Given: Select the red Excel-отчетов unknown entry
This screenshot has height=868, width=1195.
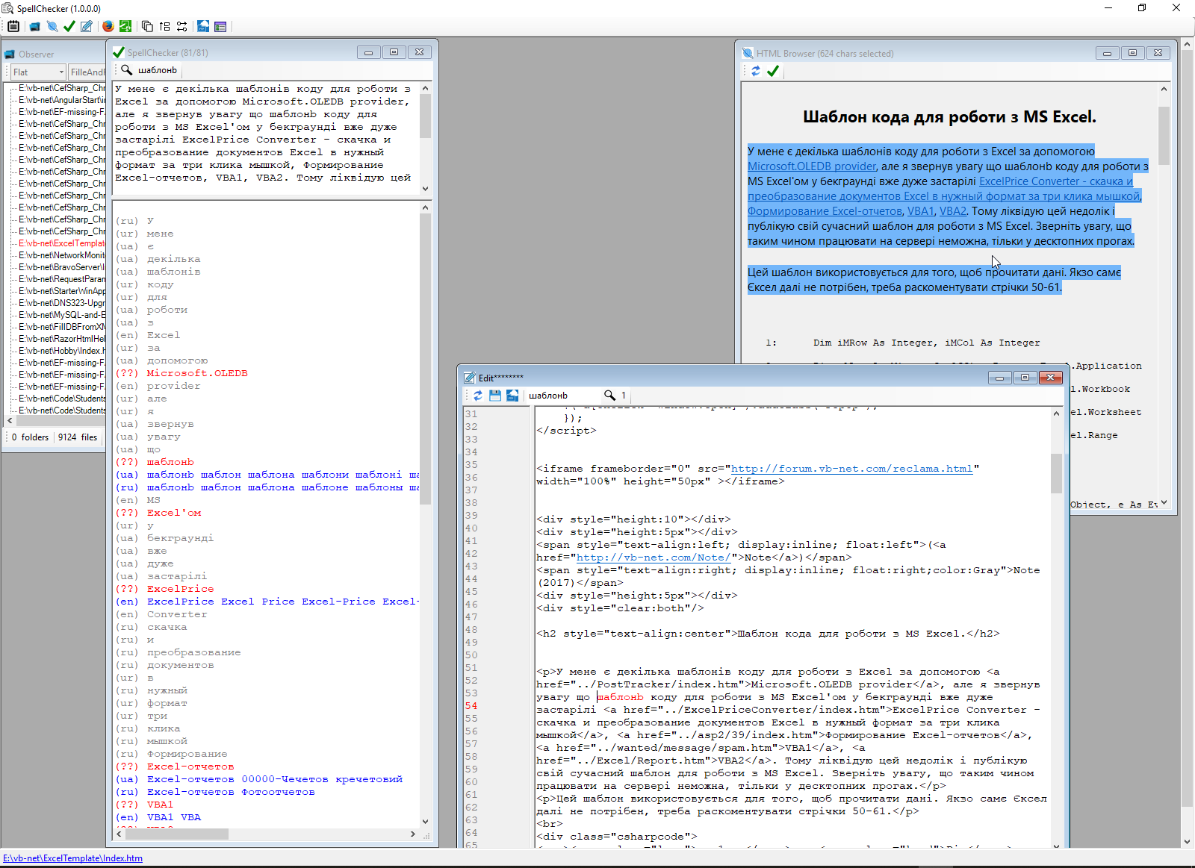Looking at the screenshot, I should (190, 766).
